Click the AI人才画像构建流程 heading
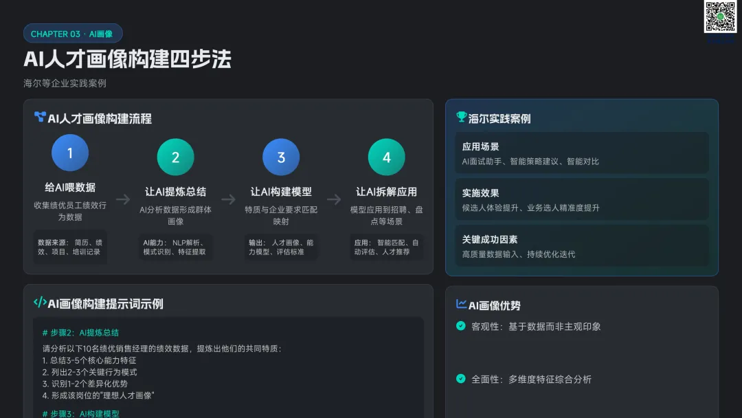Viewport: 742px width, 418px height. [100, 118]
